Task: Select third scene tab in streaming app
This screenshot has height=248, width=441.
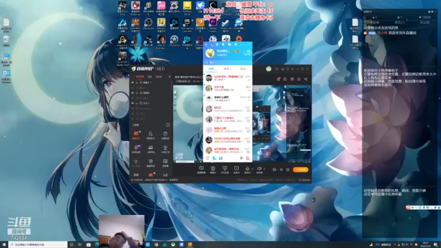Action: coord(159,77)
